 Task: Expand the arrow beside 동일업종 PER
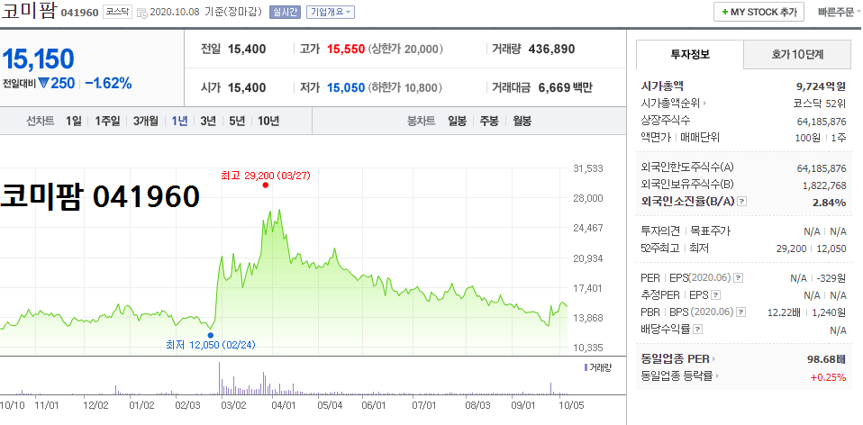tap(714, 359)
